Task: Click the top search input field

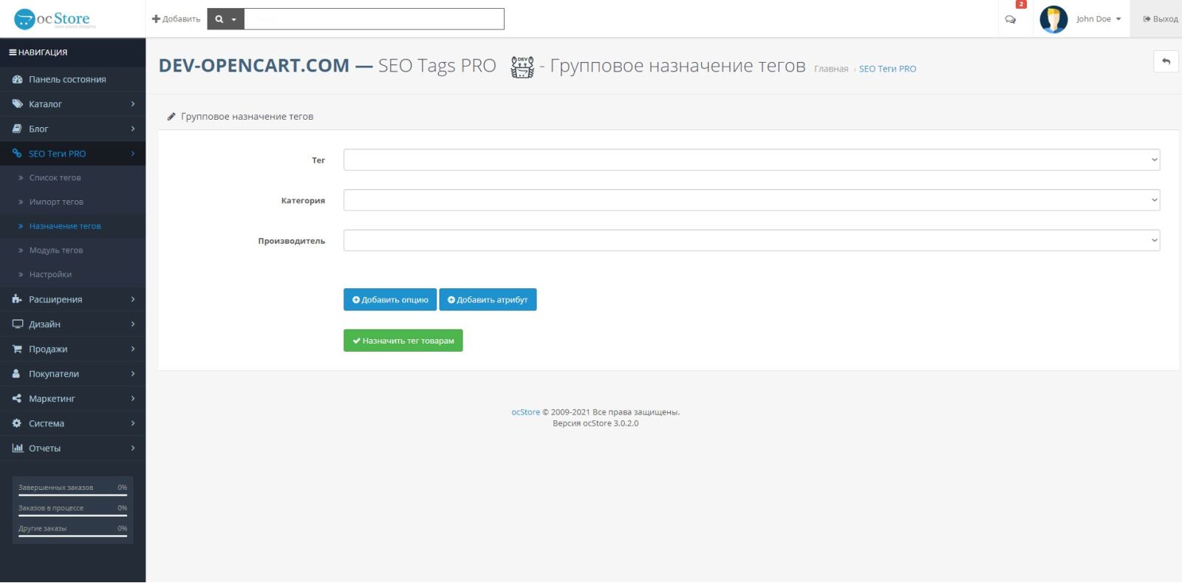Action: click(374, 19)
